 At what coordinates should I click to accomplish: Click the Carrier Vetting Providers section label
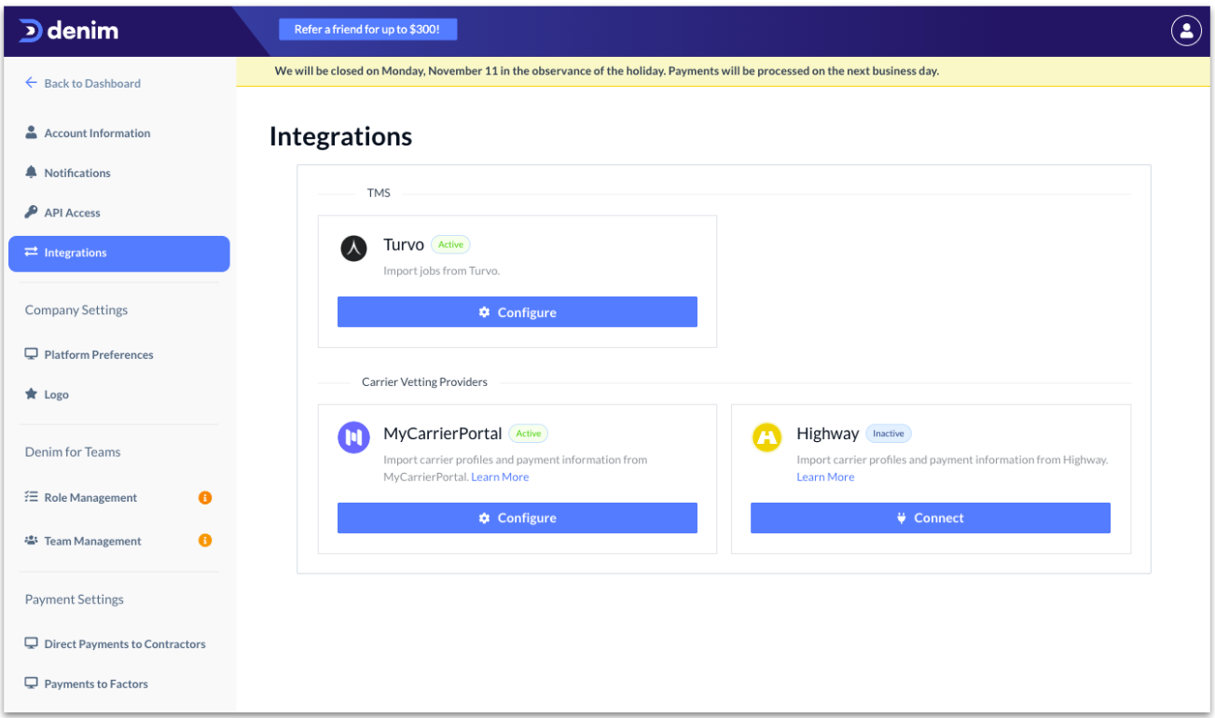coord(424,382)
